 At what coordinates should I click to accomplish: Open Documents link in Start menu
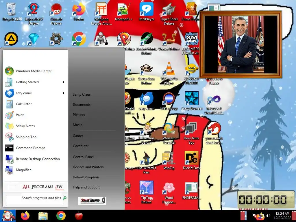pos(82,105)
